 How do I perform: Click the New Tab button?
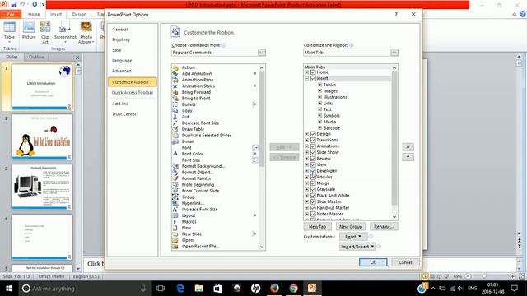317,227
